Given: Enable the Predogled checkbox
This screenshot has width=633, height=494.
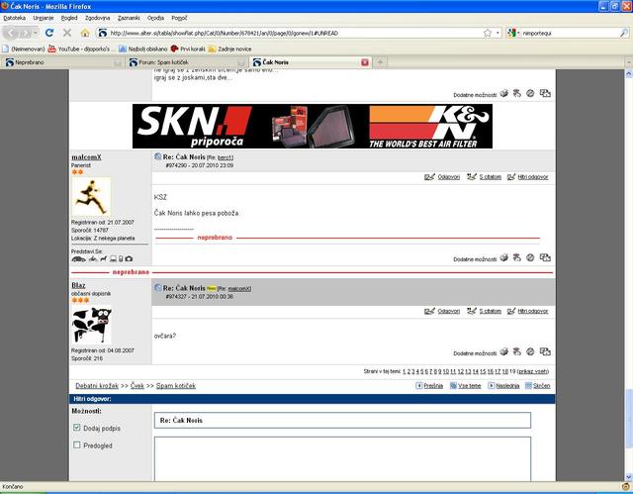Looking at the screenshot, I should pyautogui.click(x=77, y=445).
